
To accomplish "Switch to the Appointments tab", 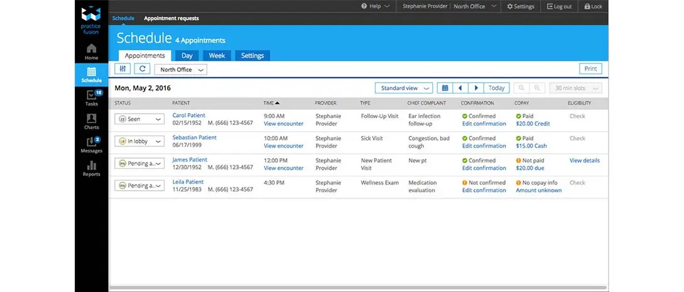I will pyautogui.click(x=145, y=56).
